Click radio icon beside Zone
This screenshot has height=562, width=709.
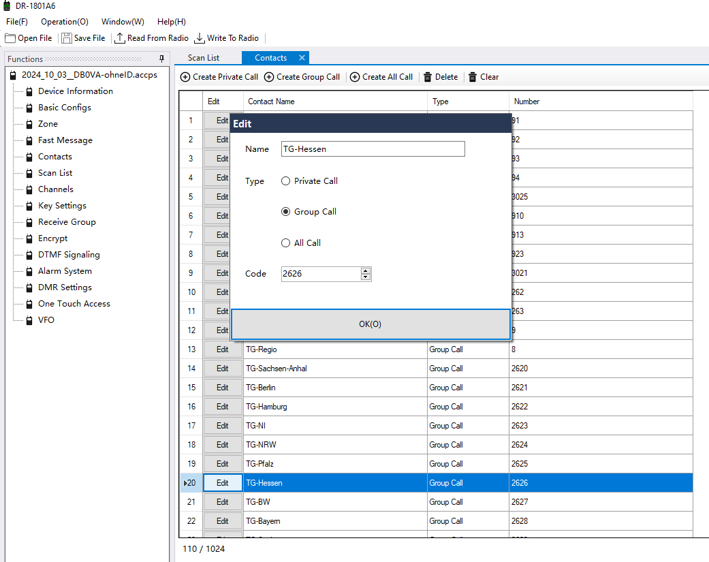29,125
